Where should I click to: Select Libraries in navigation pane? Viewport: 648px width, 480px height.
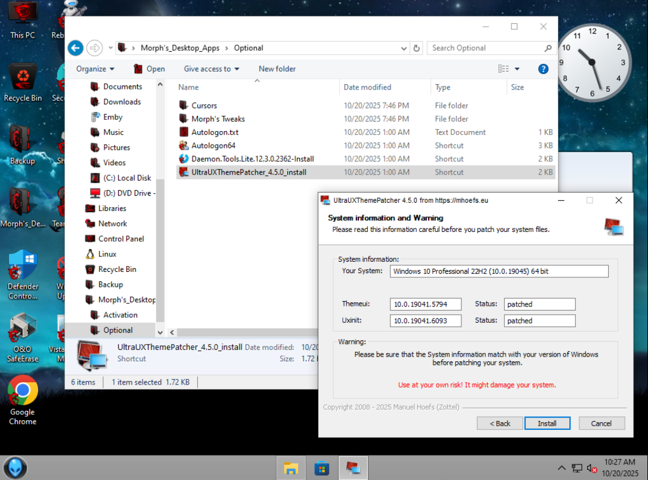point(112,208)
